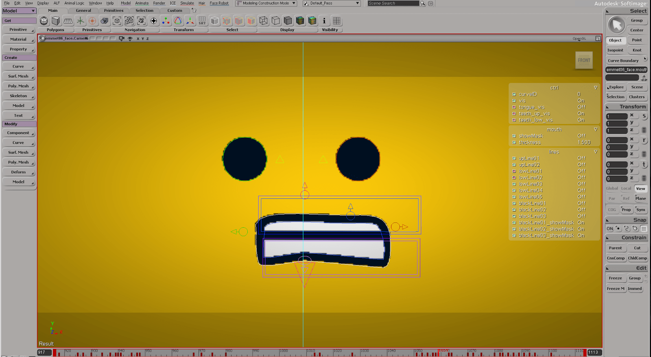Image resolution: width=651 pixels, height=357 pixels.
Task: Open the Default_Pass dropdown
Action: pyautogui.click(x=332, y=3)
